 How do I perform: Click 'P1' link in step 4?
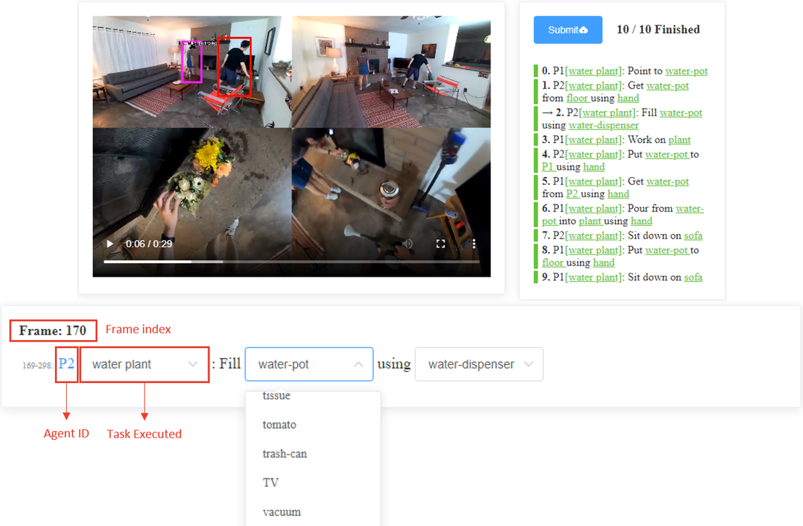point(549,166)
